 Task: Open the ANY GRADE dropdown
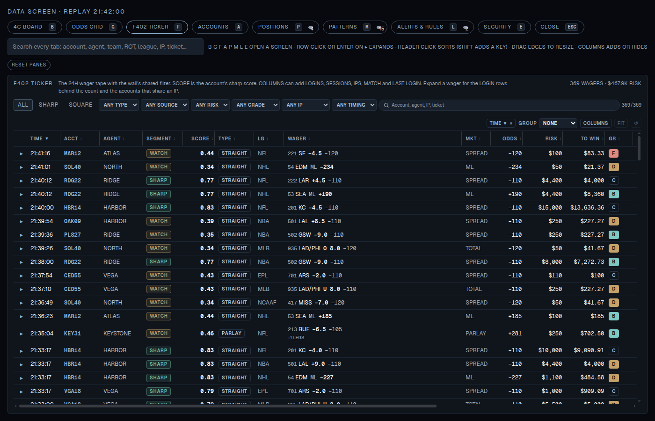tap(255, 105)
